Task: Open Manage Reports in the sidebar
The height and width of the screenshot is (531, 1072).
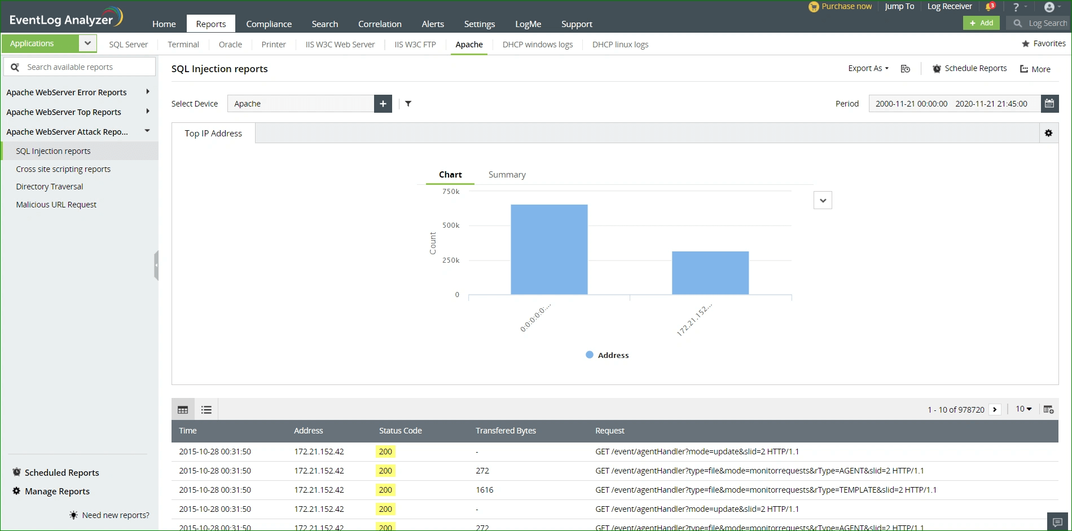Action: pyautogui.click(x=51, y=492)
